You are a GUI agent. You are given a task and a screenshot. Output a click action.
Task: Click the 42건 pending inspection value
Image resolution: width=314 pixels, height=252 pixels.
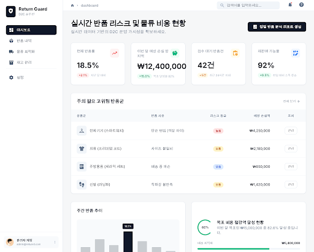point(206,65)
